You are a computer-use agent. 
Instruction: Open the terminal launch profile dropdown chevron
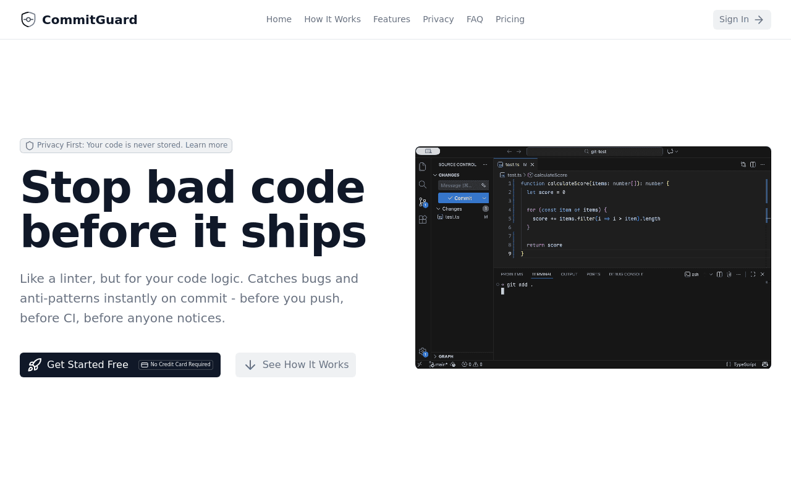pyautogui.click(x=711, y=274)
